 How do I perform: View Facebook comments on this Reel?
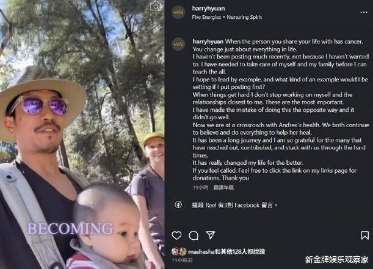tap(234, 205)
